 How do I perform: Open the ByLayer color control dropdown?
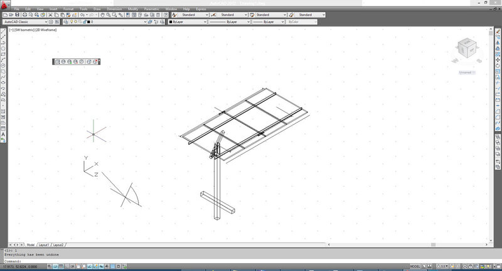pos(188,22)
